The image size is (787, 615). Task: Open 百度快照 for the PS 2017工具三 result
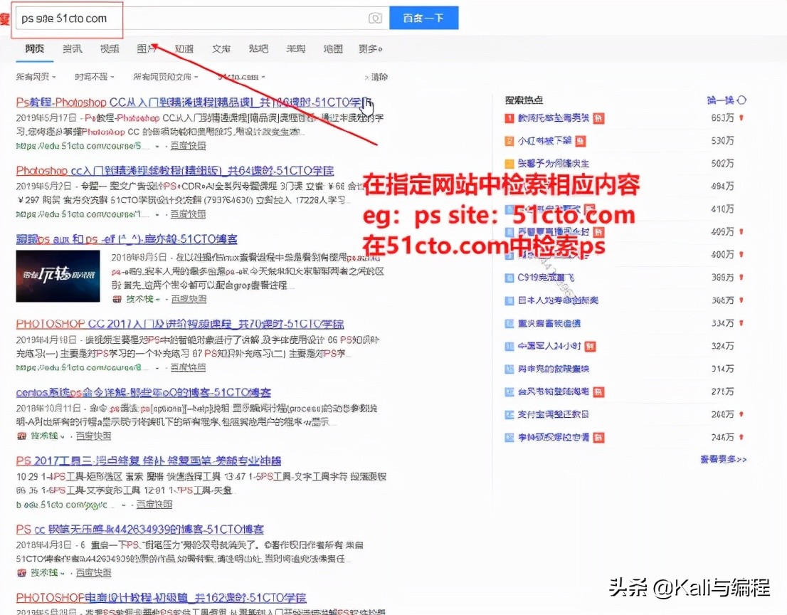pyautogui.click(x=154, y=504)
